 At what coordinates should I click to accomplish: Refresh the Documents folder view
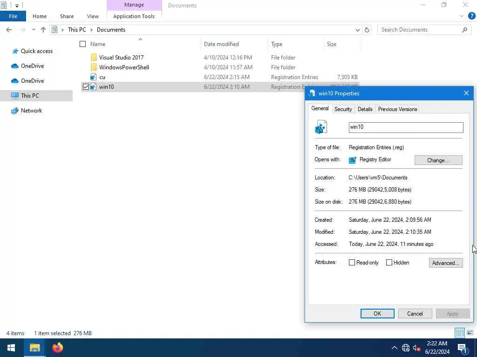[367, 30]
